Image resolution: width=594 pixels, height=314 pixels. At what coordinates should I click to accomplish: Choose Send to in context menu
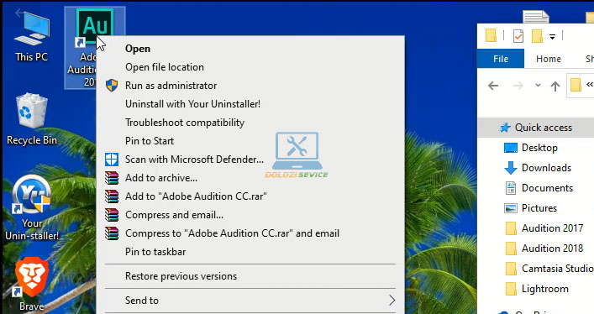[x=250, y=301]
